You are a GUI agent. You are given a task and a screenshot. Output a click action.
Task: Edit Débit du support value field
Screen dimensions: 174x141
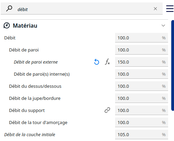(142, 110)
